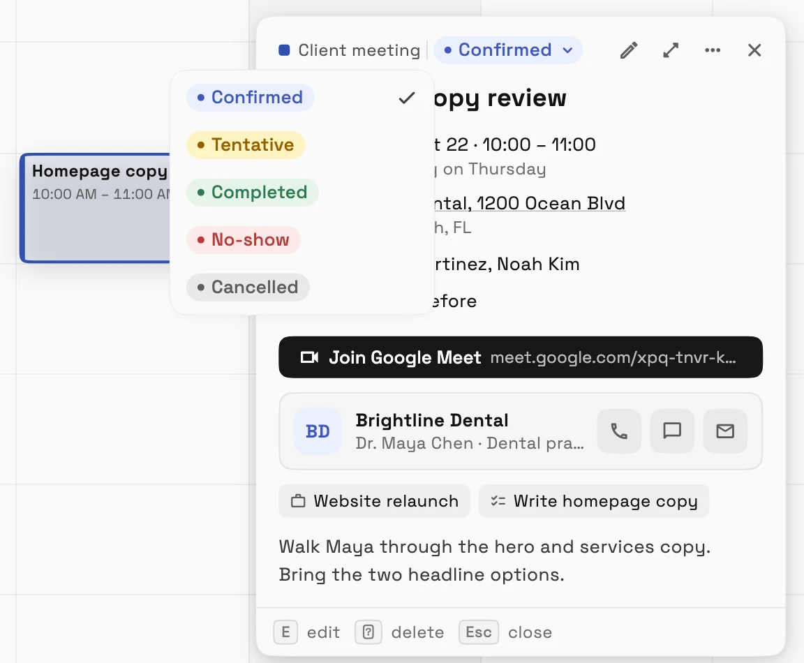This screenshot has height=663, width=804.
Task: Click the Brightline Dental client name
Action: click(x=432, y=420)
